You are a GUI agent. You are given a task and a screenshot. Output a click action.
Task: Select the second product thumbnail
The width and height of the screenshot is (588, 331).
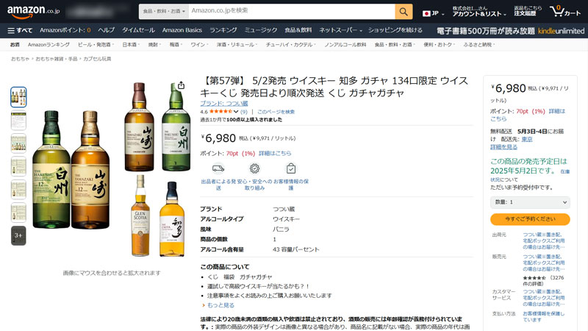pyautogui.click(x=18, y=120)
